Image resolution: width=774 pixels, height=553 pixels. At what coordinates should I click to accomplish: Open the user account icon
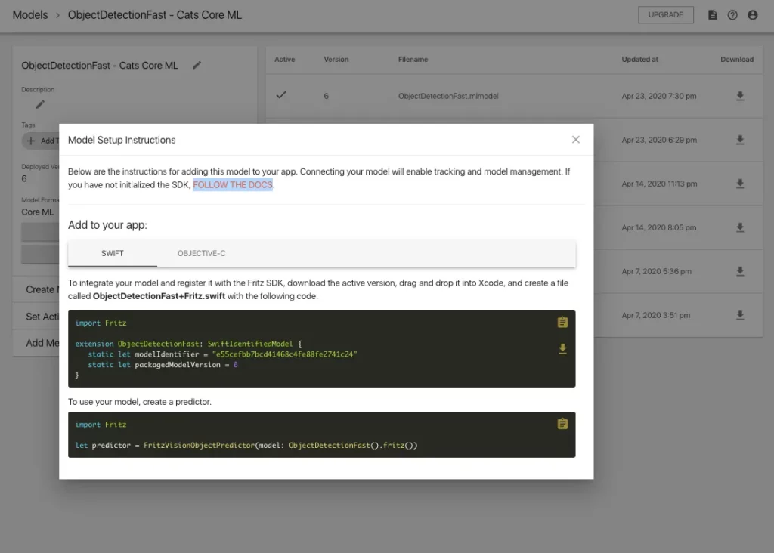click(752, 15)
